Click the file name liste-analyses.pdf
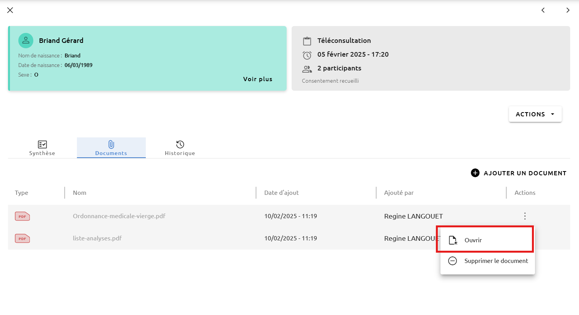Viewport: 579px width, 315px height. point(97,238)
